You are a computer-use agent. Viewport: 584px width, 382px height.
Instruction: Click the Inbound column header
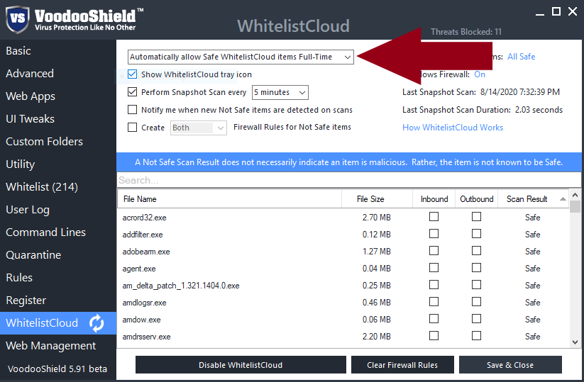434,199
